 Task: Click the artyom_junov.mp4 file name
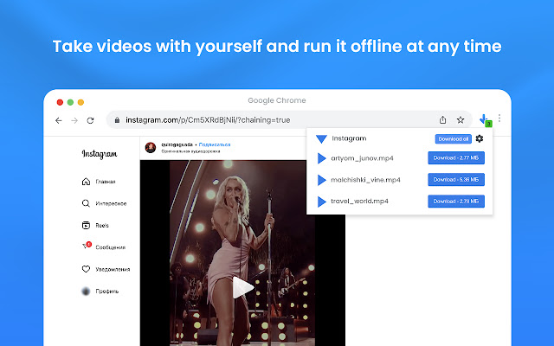coord(362,158)
